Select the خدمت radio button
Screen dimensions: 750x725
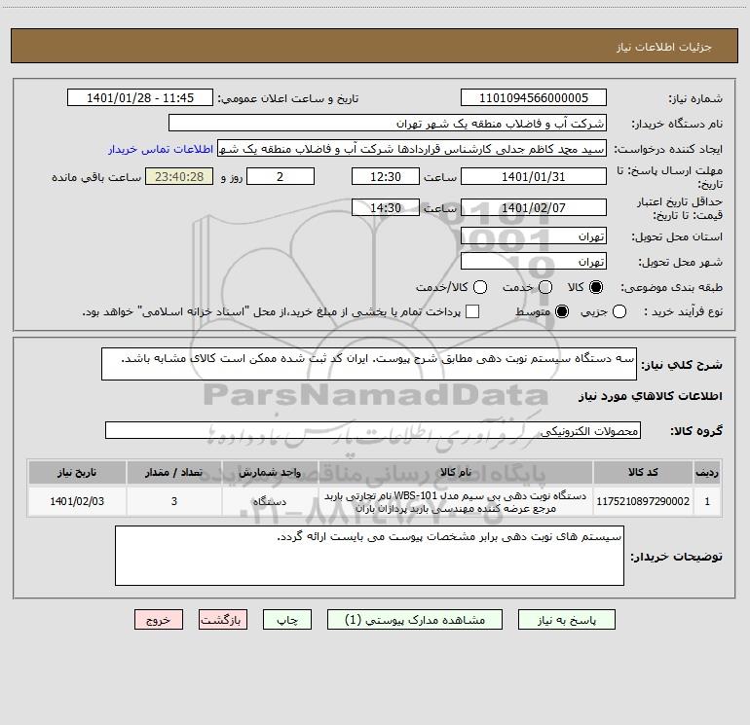click(545, 287)
